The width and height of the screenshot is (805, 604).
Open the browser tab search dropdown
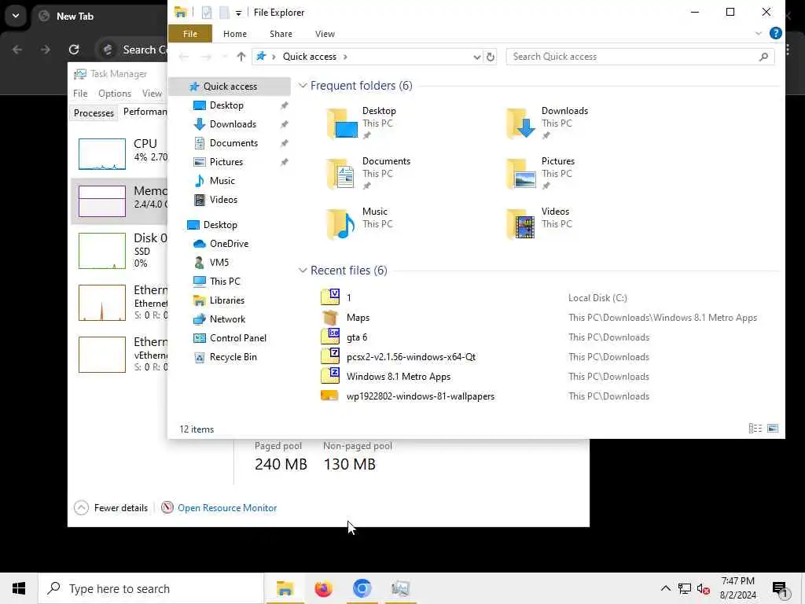[x=16, y=16]
